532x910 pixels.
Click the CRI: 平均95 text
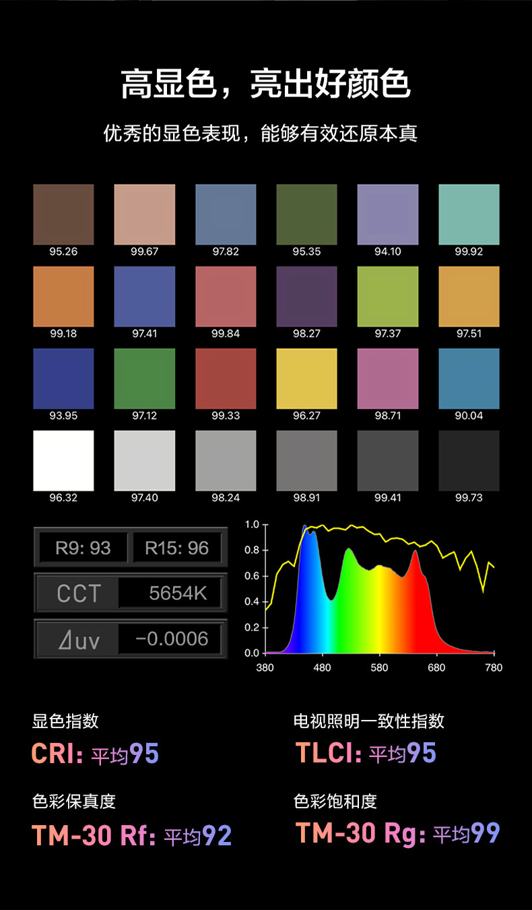pos(95,754)
